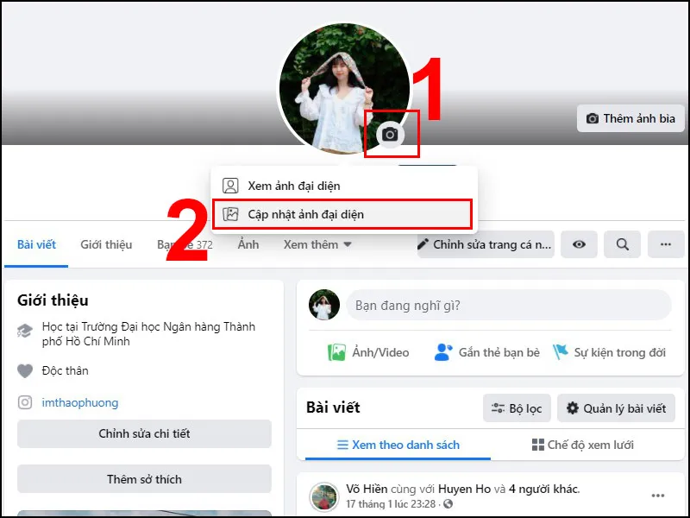Click the magnifying glass search icon
Screen dimensions: 690x518
coord(622,244)
